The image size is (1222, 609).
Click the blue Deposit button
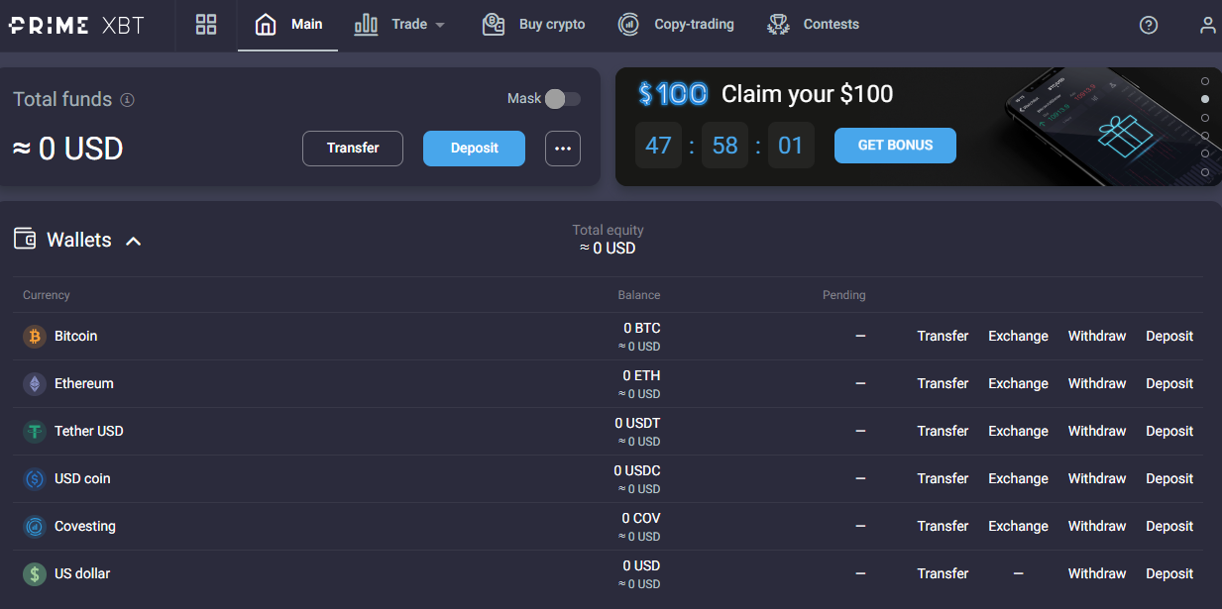[474, 149]
